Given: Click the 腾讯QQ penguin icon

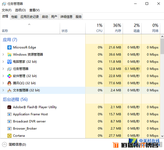Looking at the screenshot, I should click(x=9, y=83).
